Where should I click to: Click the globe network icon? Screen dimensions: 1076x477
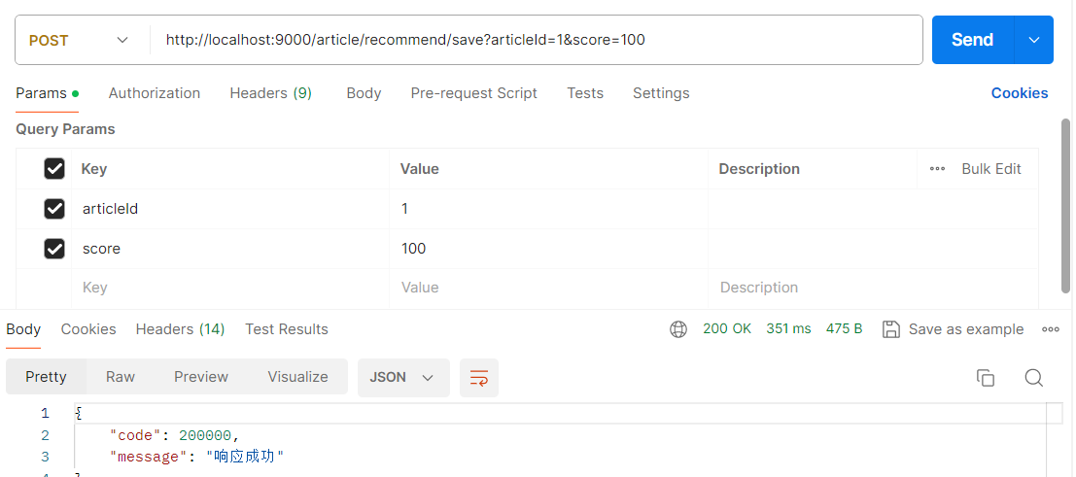click(x=678, y=329)
